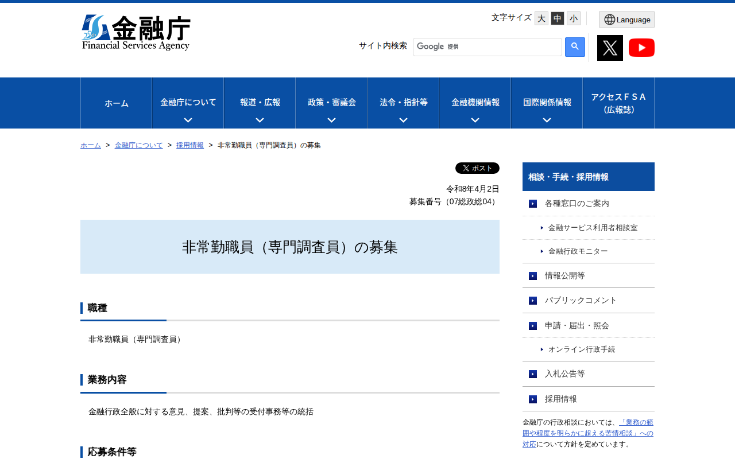735x459 pixels.
Task: Click the 募集番号（07総政総04） text
Action: [454, 201]
